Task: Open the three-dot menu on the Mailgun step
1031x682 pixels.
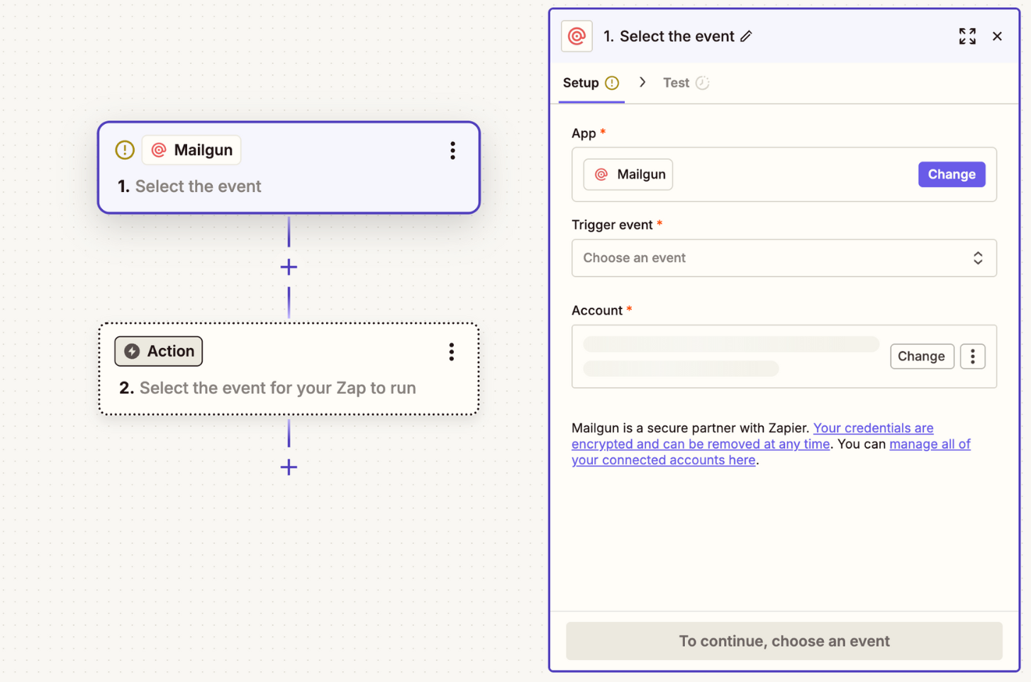Action: click(452, 150)
